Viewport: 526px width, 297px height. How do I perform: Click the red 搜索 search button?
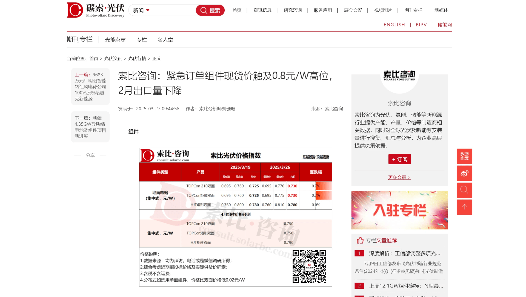point(210,10)
